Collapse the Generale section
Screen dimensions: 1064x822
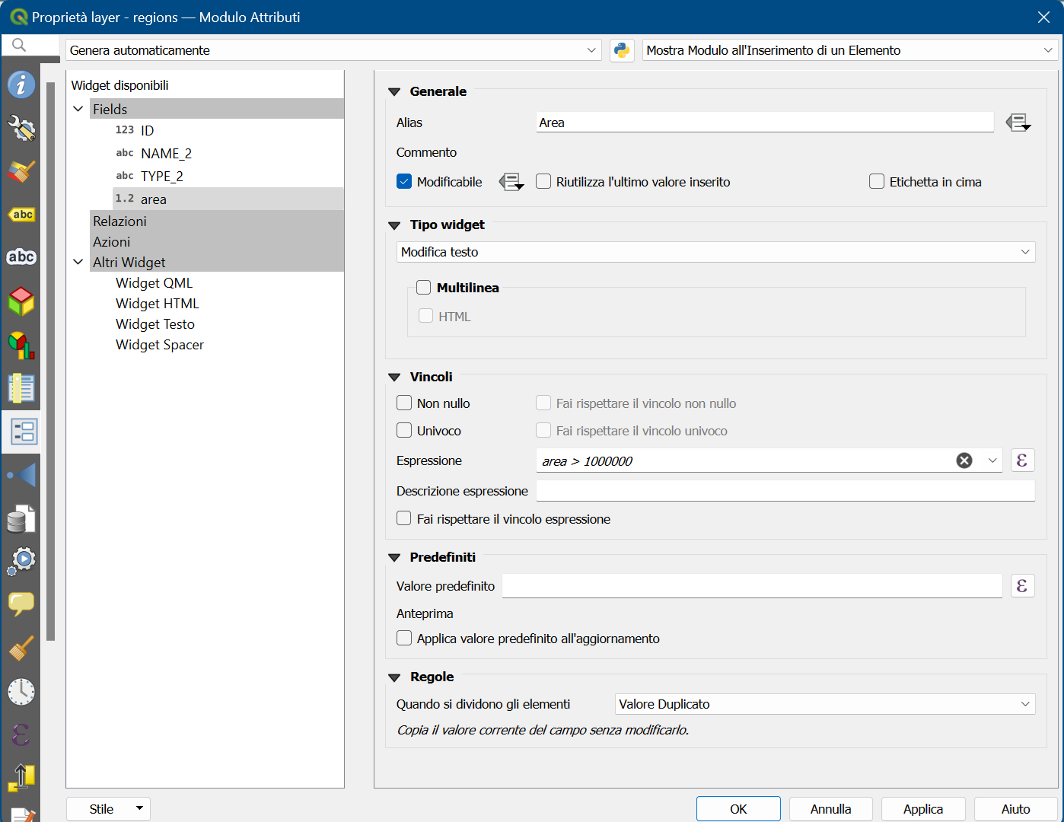tap(394, 91)
